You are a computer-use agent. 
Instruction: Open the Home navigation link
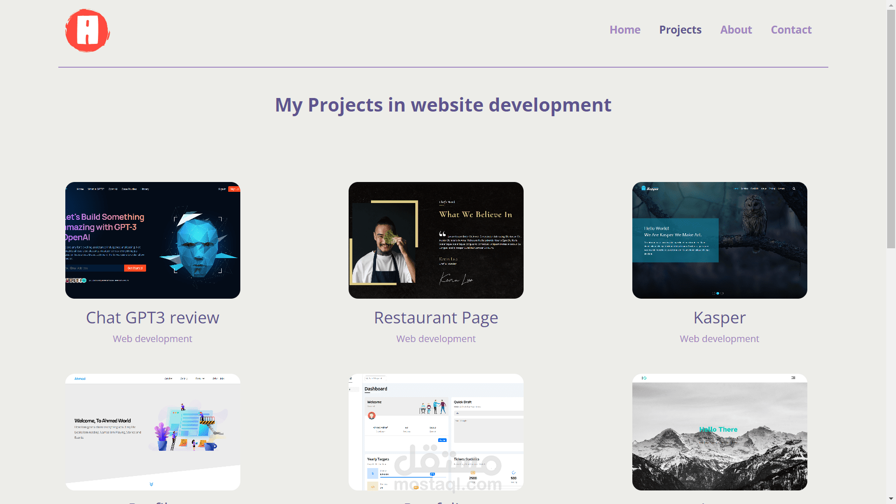pos(624,30)
